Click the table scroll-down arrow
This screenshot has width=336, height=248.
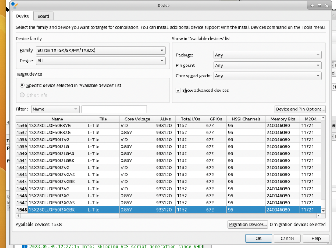tap(323, 211)
